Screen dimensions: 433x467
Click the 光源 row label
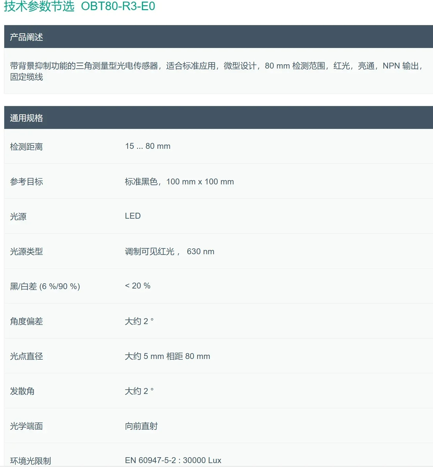click(x=18, y=216)
